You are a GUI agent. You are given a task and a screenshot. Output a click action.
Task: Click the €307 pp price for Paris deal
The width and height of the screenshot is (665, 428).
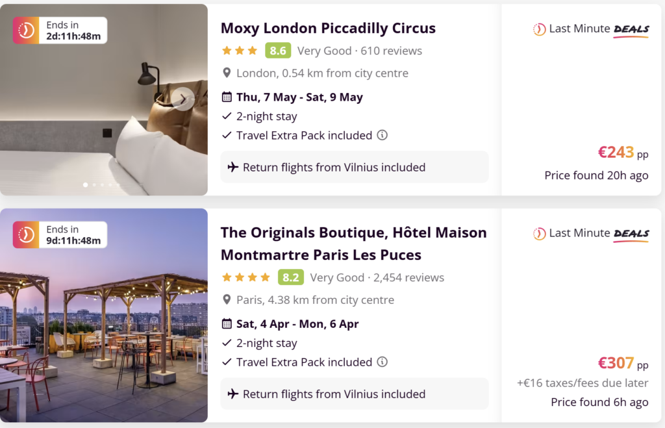[x=622, y=364]
